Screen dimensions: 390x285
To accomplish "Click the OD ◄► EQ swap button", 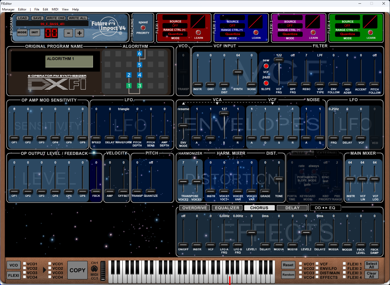I will click(x=325, y=208).
